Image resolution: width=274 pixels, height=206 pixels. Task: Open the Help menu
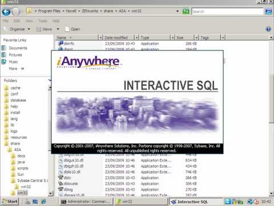(x=56, y=21)
